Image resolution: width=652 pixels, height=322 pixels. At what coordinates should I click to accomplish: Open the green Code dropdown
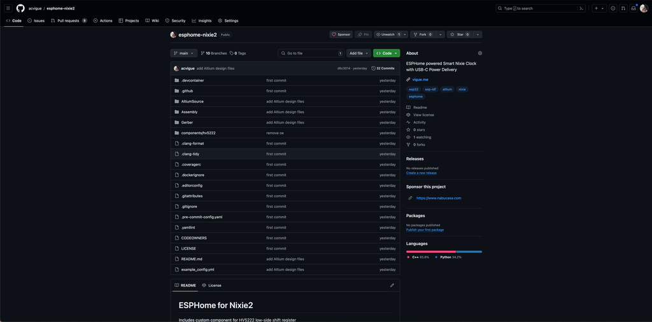(x=386, y=53)
